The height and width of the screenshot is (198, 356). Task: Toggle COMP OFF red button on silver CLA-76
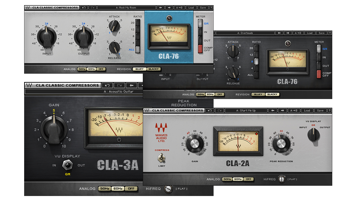pyautogui.click(x=200, y=49)
